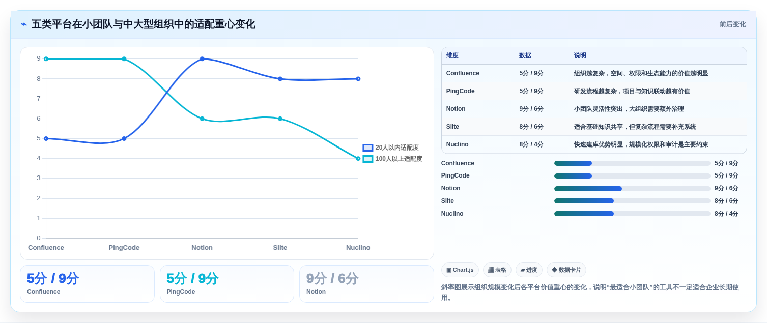This screenshot has width=767, height=323.
Task: Select the Notion table row name
Action: 456,109
